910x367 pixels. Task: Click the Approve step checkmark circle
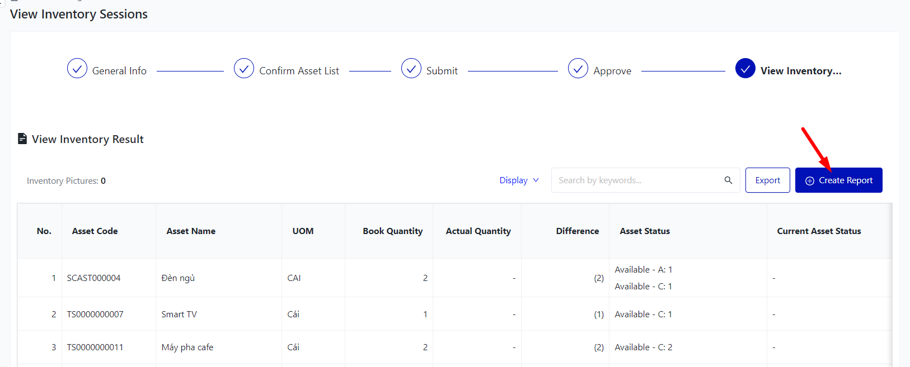pos(578,69)
